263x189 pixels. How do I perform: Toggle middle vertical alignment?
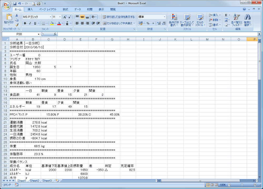(82, 17)
